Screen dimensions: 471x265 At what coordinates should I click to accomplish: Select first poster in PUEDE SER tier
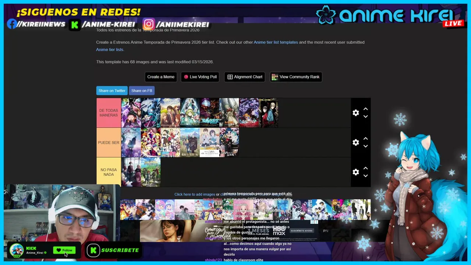131,142
